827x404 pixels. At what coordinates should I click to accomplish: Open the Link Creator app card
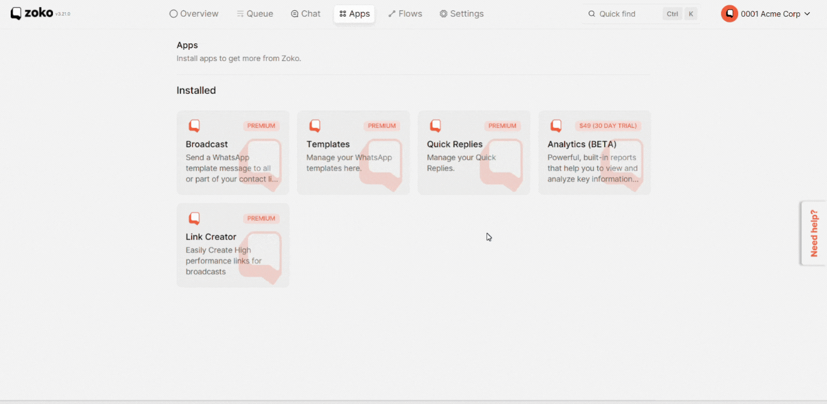pos(233,245)
